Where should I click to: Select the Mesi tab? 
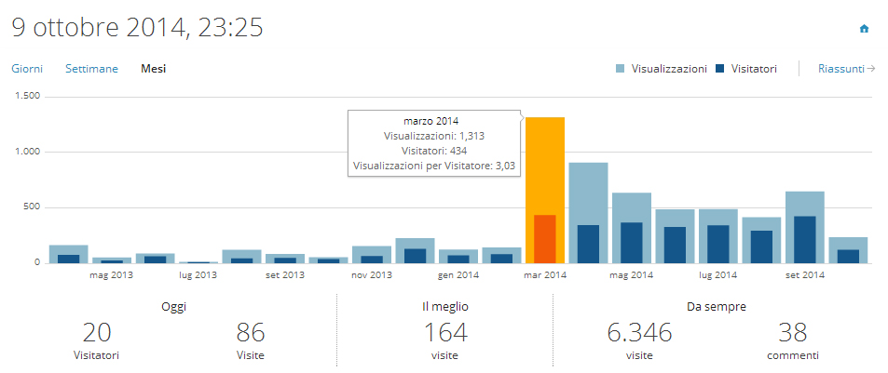(x=153, y=69)
